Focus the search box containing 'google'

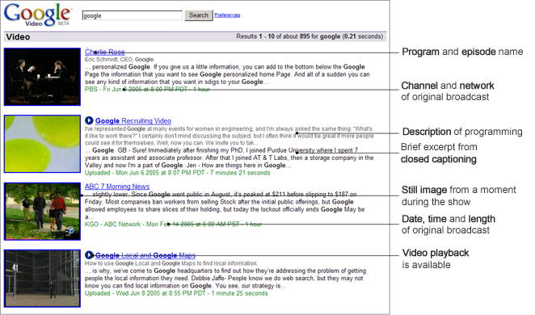pyautogui.click(x=133, y=15)
